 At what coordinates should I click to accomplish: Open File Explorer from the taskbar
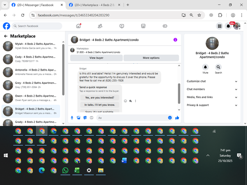(x=101, y=170)
